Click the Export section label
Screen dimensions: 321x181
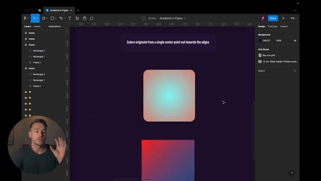[x=261, y=71]
